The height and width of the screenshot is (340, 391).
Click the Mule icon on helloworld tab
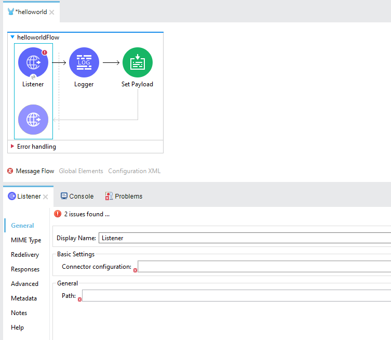tap(11, 12)
